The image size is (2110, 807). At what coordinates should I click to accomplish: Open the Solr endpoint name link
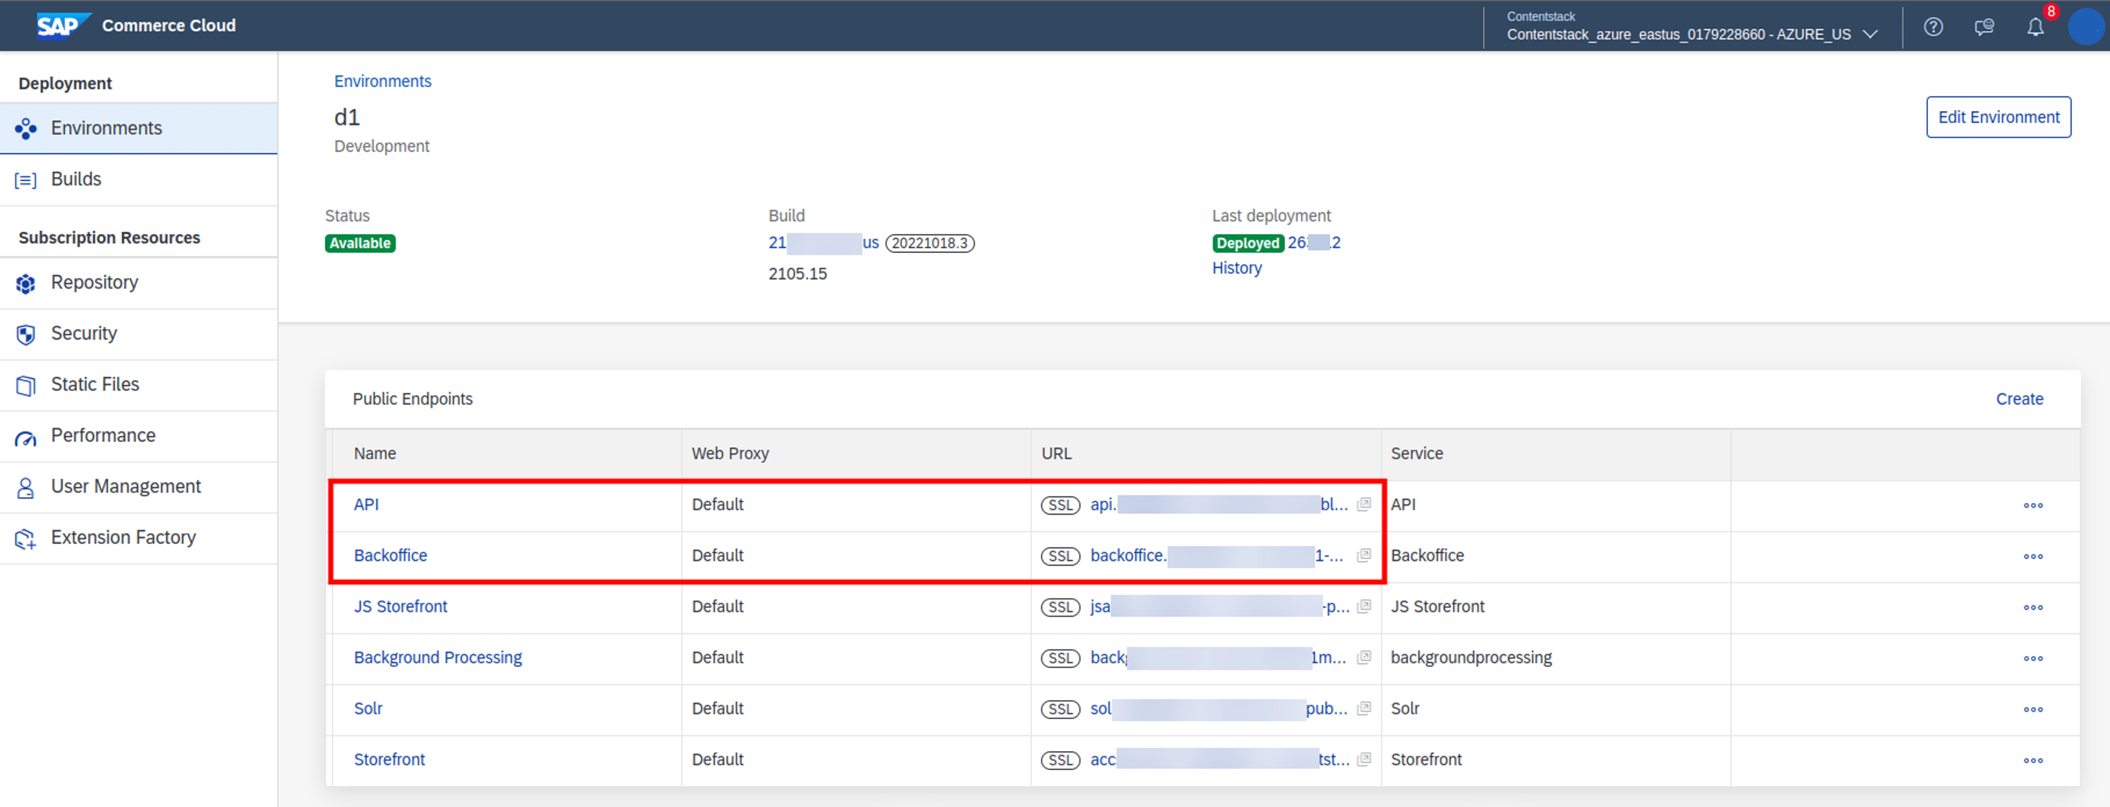click(368, 709)
